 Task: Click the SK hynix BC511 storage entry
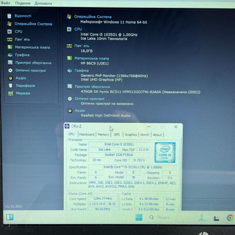coord(141,92)
